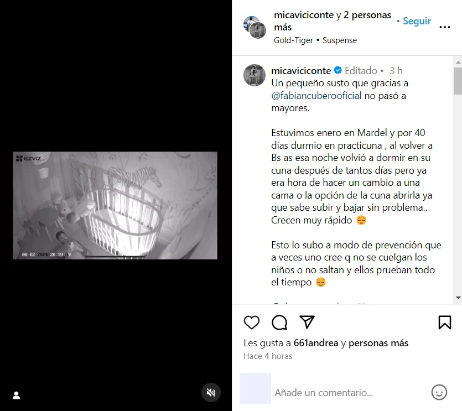Click the crib camera video to pause
The image size is (462, 411).
click(115, 205)
